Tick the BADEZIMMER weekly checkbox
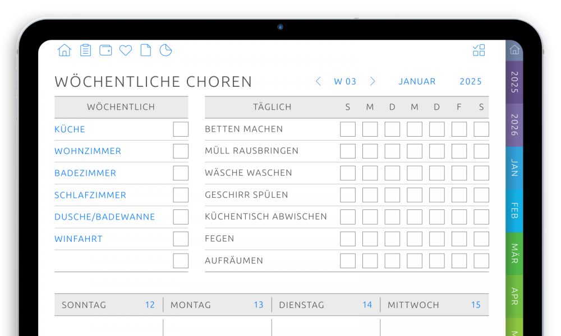561x336 pixels. 181,173
